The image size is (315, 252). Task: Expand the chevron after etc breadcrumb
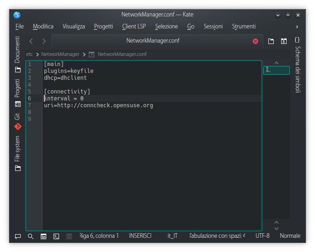37,55
